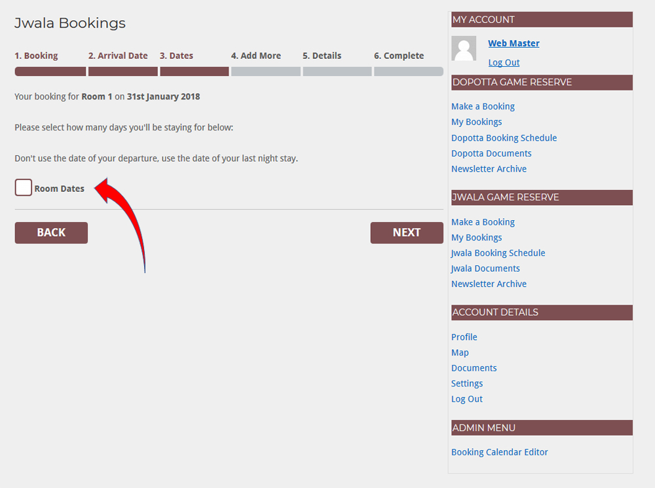Viewport: 655px width, 488px height.
Task: Click the 3. Dates step label
Action: tap(176, 56)
